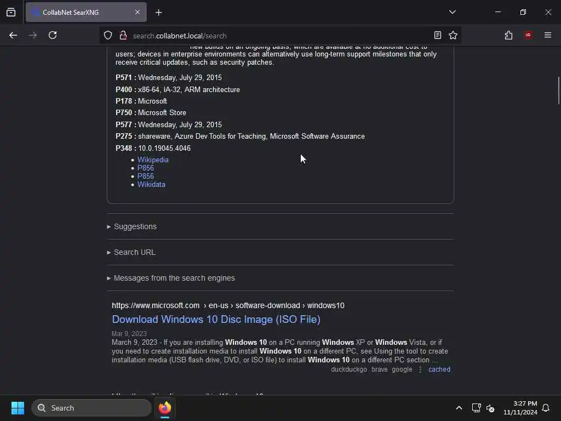Click the Firefox taskbar icon
This screenshot has width=561, height=421.
165,408
